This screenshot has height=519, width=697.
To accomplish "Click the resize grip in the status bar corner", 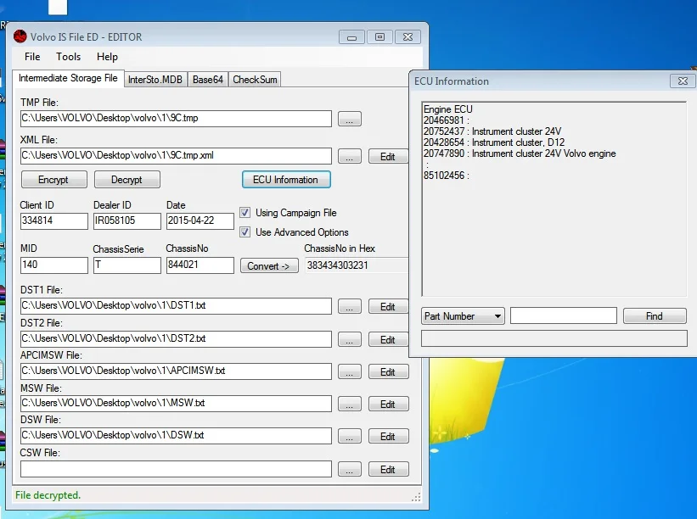I will point(416,498).
